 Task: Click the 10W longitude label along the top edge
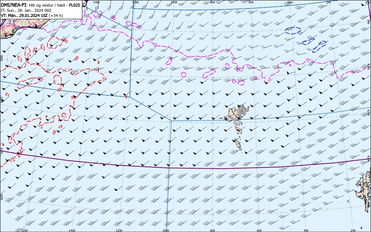pyautogui.click(x=174, y=2)
